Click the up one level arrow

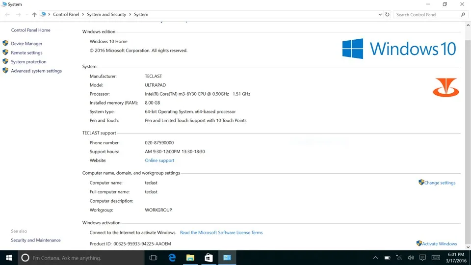(34, 14)
